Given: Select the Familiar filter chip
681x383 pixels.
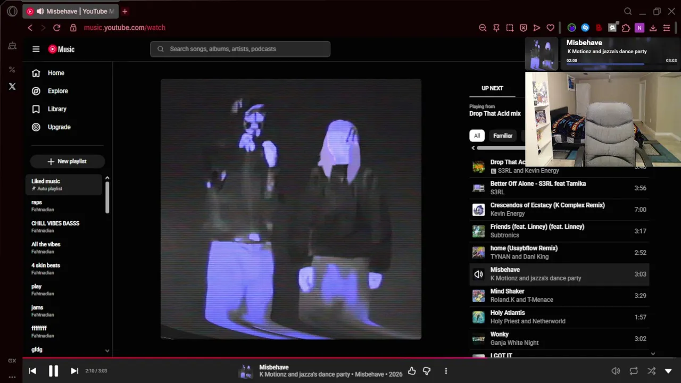Looking at the screenshot, I should pyautogui.click(x=503, y=136).
